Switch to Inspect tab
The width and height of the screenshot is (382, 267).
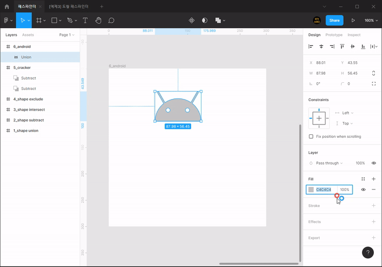tap(354, 35)
